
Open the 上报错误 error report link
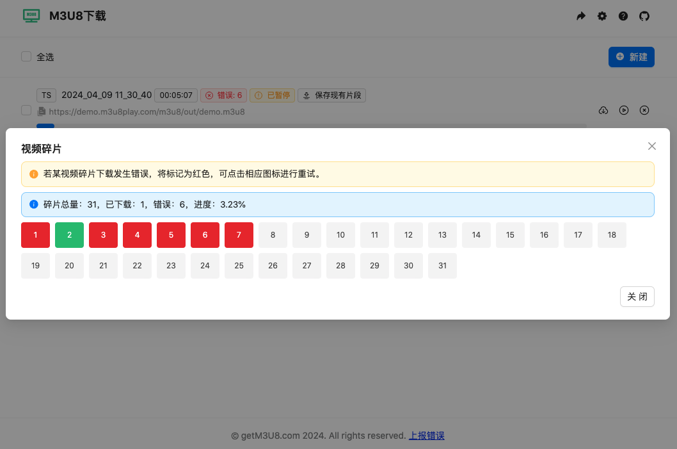(426, 435)
